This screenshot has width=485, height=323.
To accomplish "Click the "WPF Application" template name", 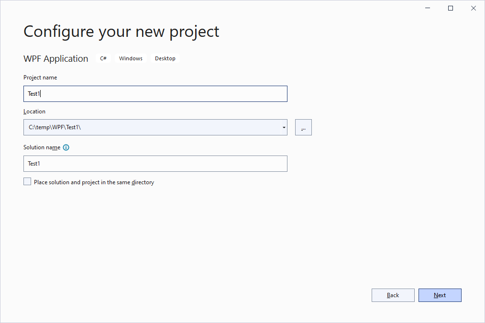I will pyautogui.click(x=56, y=59).
